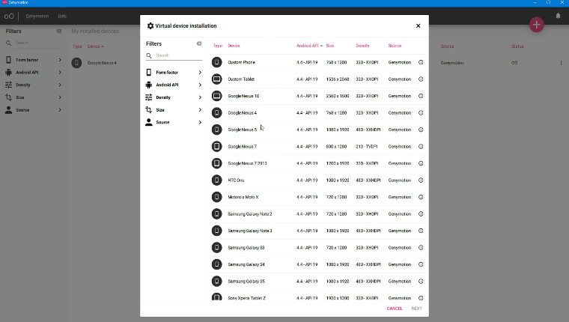This screenshot has width=569, height=322.
Task: Open info for Samsung Galaxy Note 3 row
Action: [x=421, y=231]
